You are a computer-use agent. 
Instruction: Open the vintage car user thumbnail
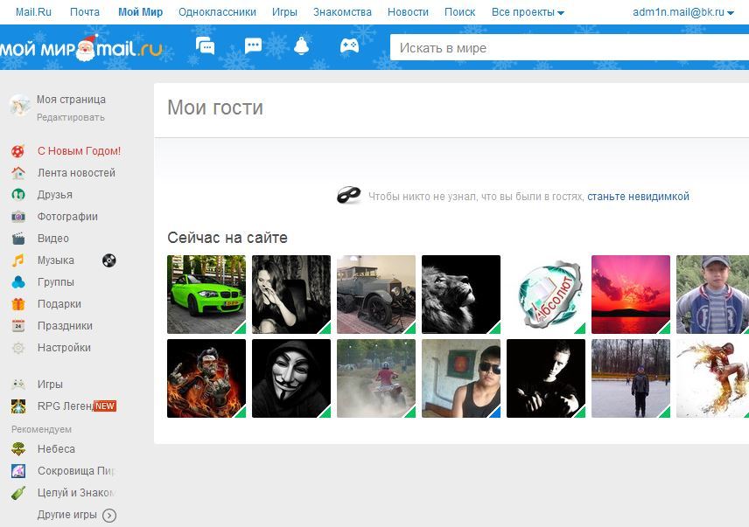[x=376, y=295]
